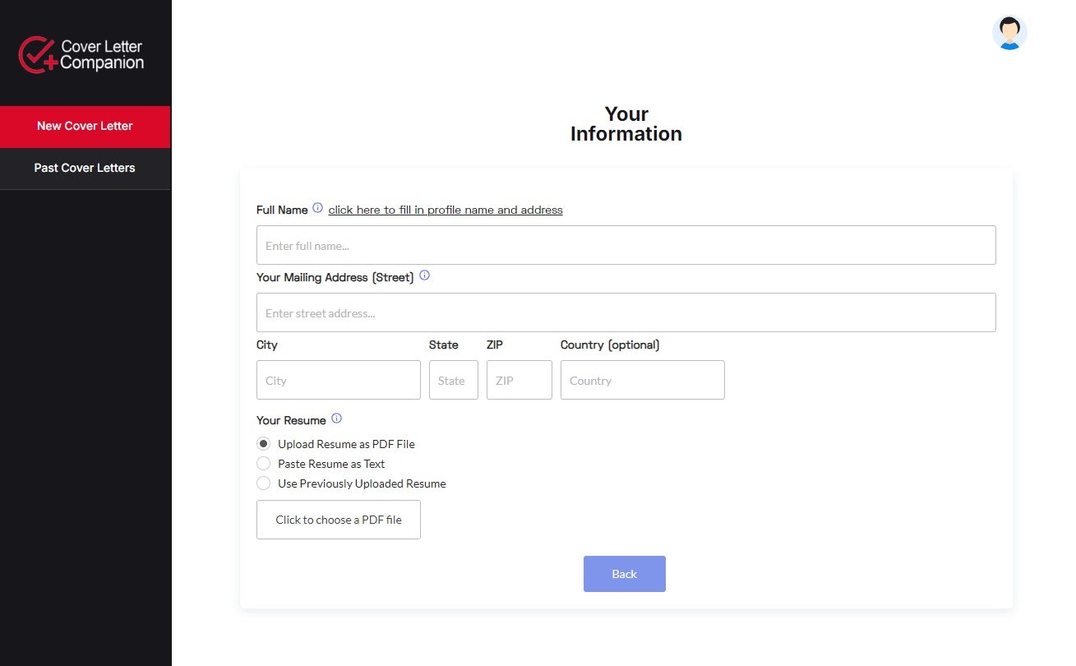Image resolution: width=1076 pixels, height=666 pixels.
Task: Open the user profile avatar
Action: [x=1009, y=33]
